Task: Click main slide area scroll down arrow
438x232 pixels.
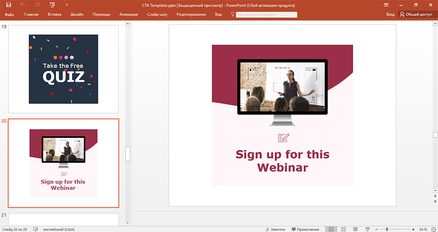Action: [435, 190]
